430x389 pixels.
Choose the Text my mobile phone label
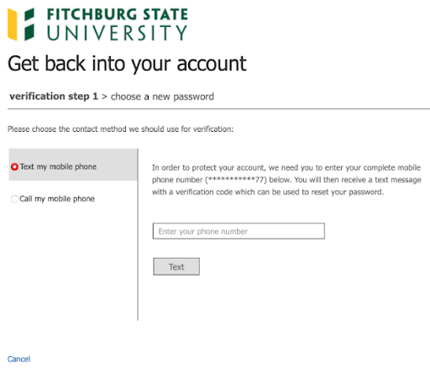point(58,167)
